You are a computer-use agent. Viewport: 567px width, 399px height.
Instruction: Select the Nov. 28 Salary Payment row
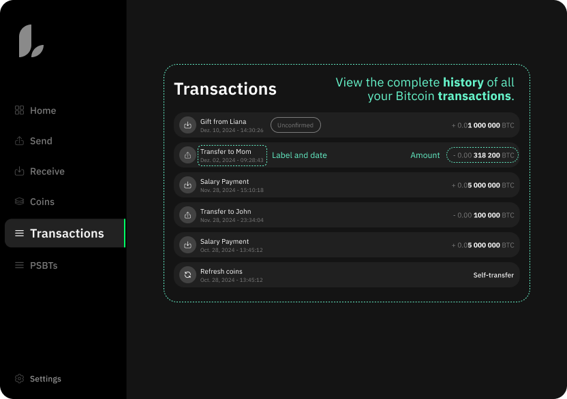(346, 185)
